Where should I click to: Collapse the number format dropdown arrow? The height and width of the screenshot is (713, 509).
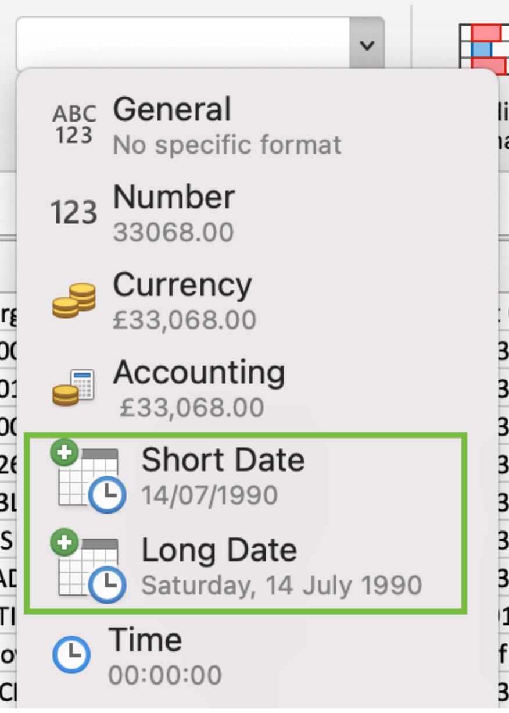tap(367, 45)
